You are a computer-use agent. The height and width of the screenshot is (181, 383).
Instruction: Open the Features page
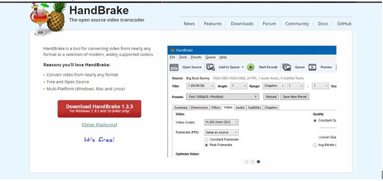[x=213, y=24]
